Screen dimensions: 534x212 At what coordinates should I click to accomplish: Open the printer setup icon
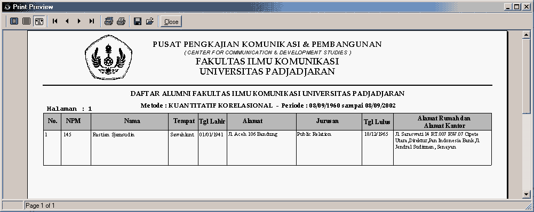[x=109, y=21]
